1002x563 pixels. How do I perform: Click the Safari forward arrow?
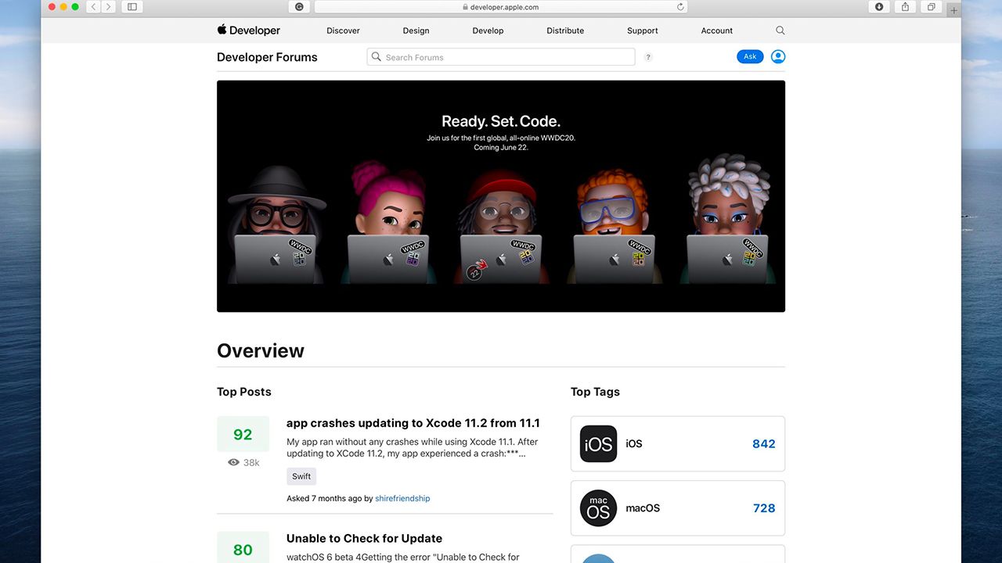(x=108, y=7)
